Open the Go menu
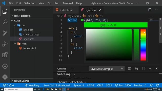 point(49,3)
